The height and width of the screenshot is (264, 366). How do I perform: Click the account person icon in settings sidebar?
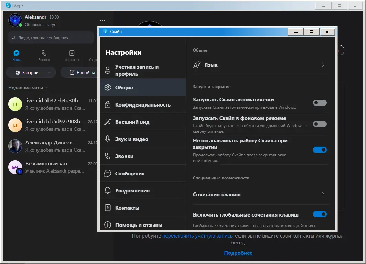tap(108, 70)
